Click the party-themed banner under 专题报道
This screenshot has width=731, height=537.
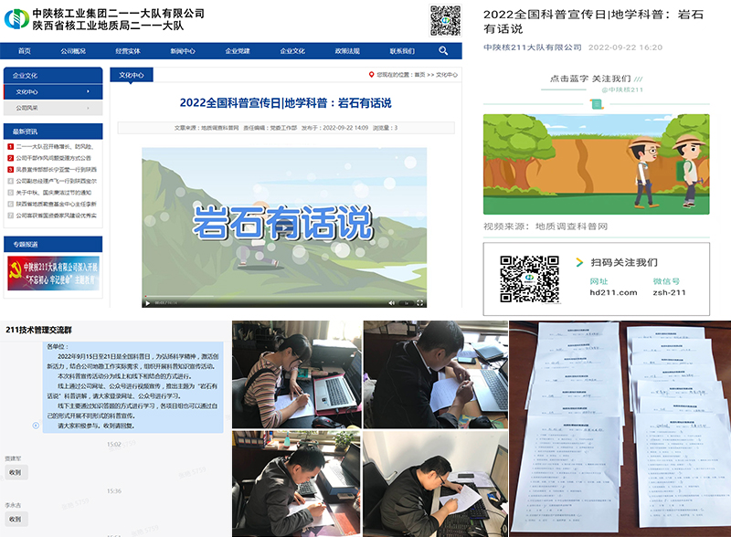click(52, 273)
